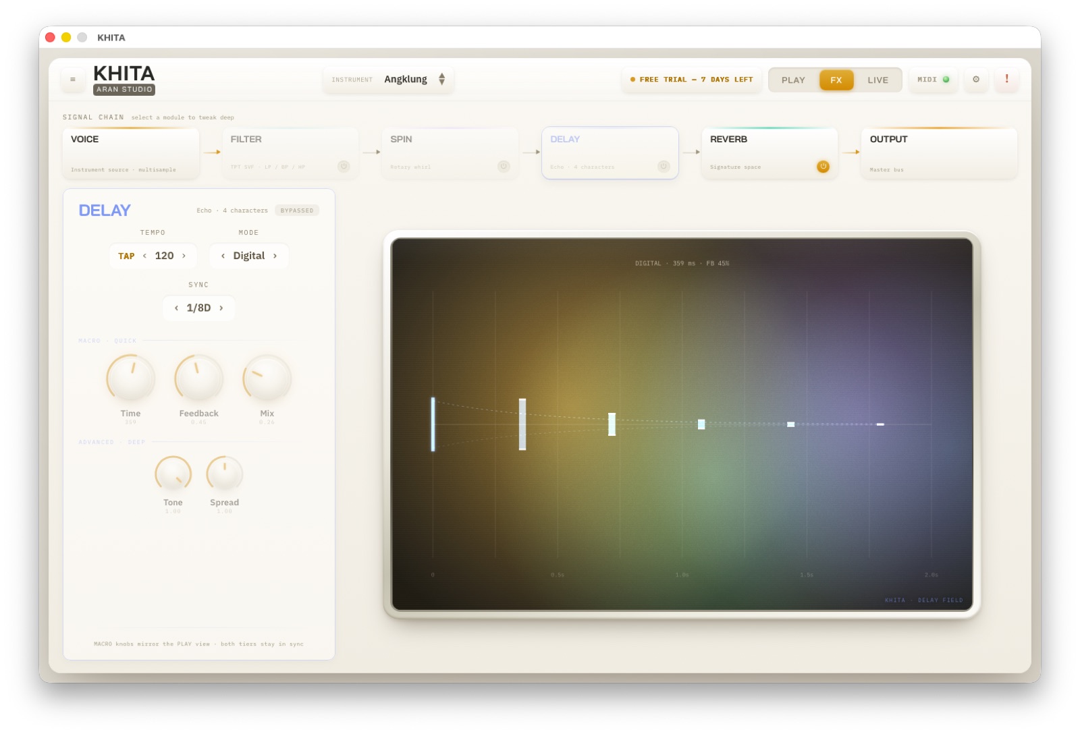Select the DELAY module card
The height and width of the screenshot is (734, 1080).
click(x=610, y=153)
